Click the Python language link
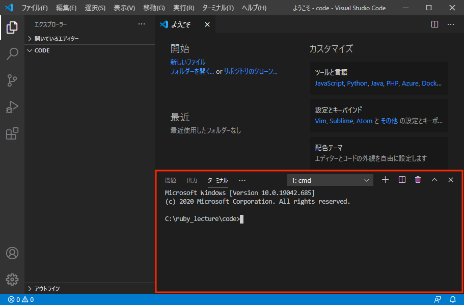The width and height of the screenshot is (464, 305). click(x=357, y=83)
